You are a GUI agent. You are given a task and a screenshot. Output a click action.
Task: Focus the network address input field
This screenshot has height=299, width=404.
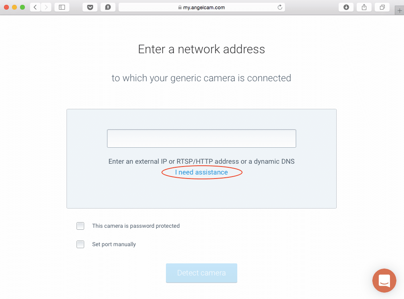coord(201,138)
